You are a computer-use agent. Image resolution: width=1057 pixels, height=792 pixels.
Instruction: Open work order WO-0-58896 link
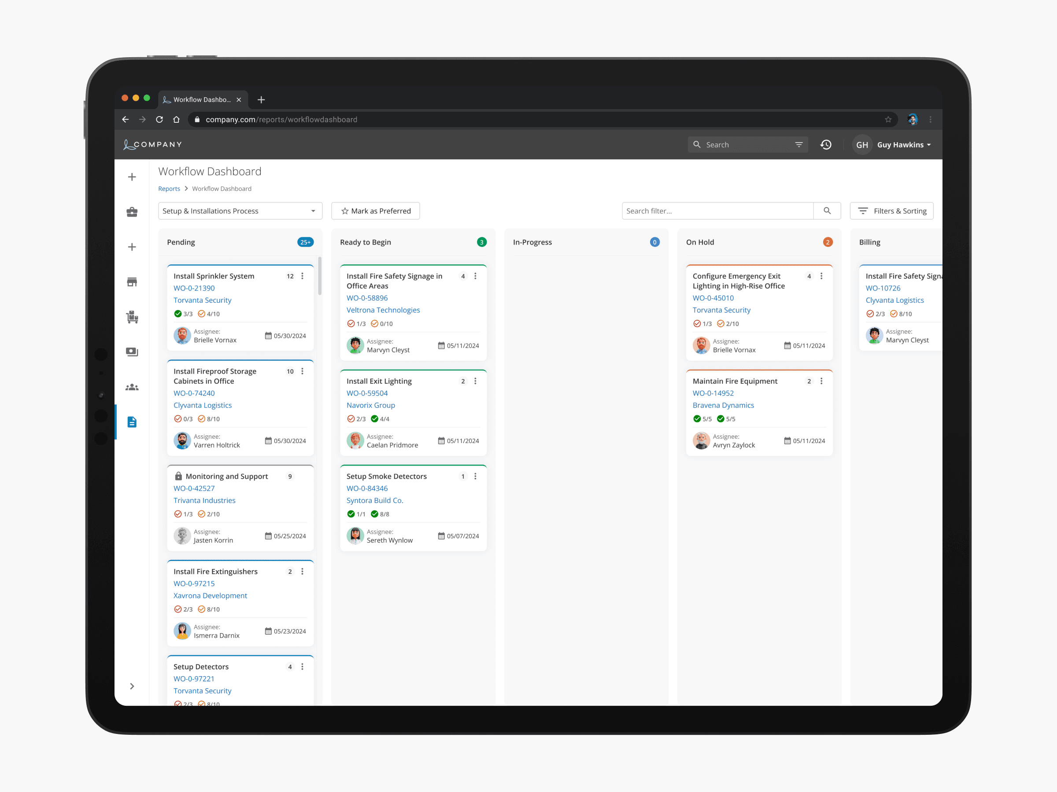coord(367,298)
